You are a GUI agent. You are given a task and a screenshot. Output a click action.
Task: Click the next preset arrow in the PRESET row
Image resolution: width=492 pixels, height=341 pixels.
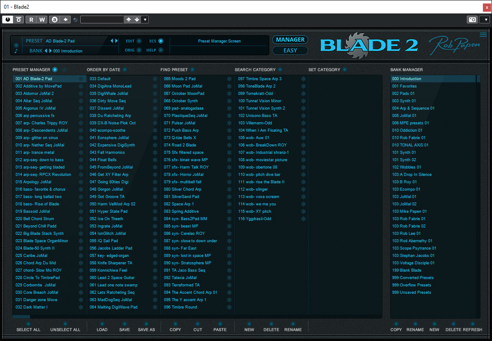(116, 41)
